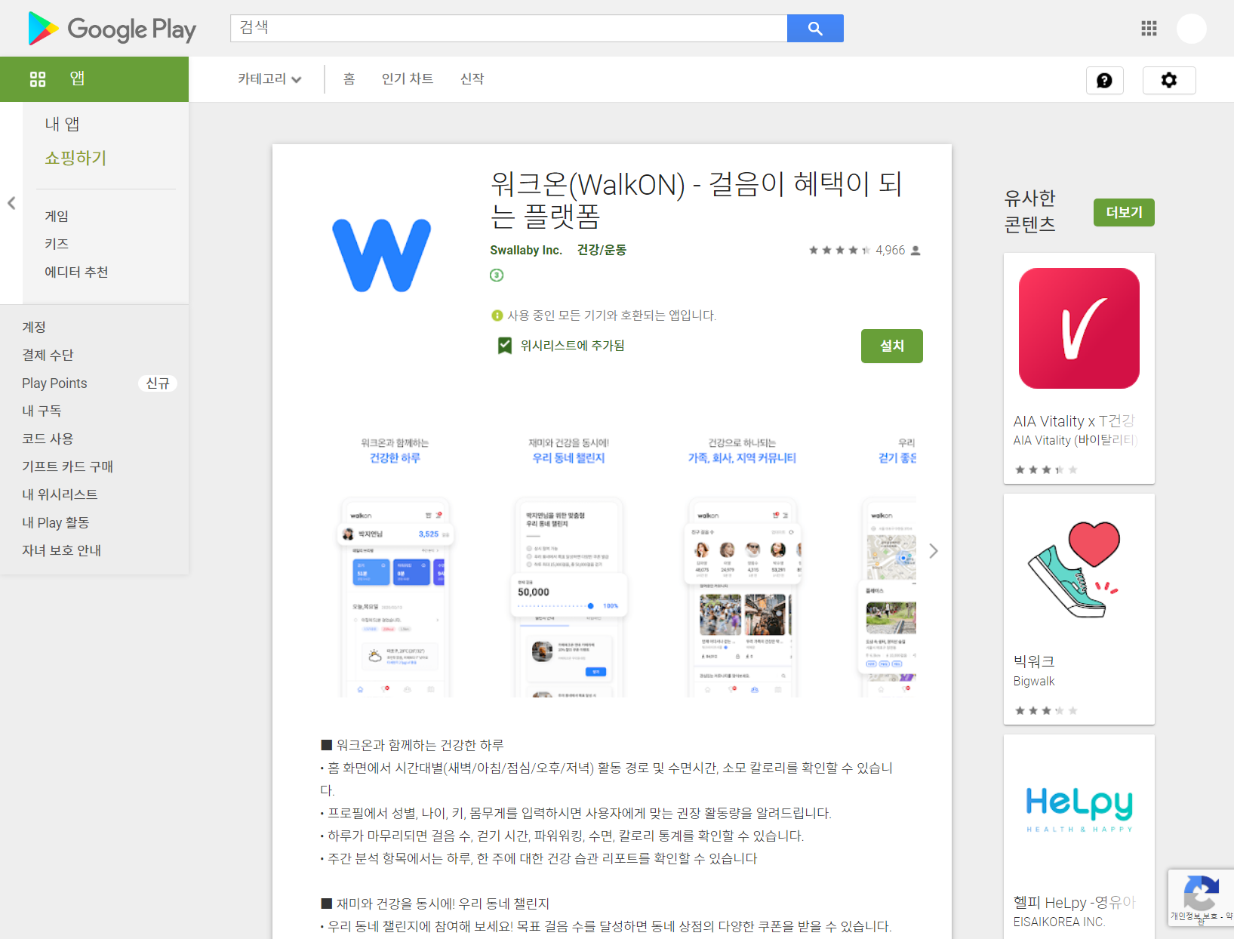Click the green 설치 install button
1234x939 pixels.
pyautogui.click(x=891, y=346)
